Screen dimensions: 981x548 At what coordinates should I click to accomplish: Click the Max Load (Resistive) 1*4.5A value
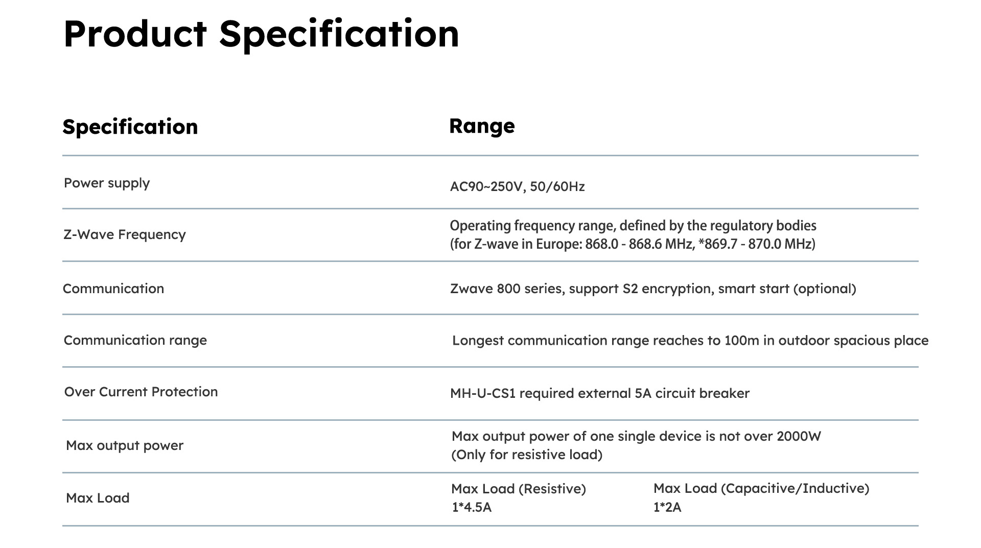[519, 498]
